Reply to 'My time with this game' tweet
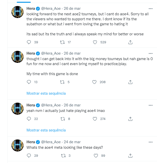 click(x=29, y=82)
